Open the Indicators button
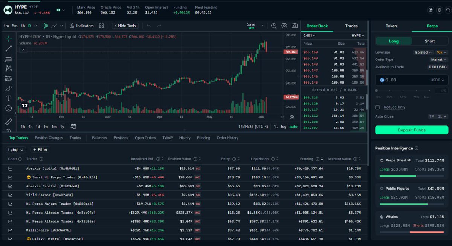452x246 pixels. pyautogui.click(x=82, y=26)
